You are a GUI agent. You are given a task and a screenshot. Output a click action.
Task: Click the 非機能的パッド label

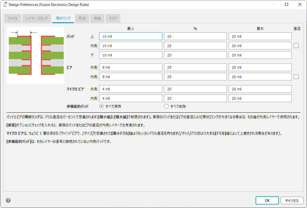click(78, 106)
